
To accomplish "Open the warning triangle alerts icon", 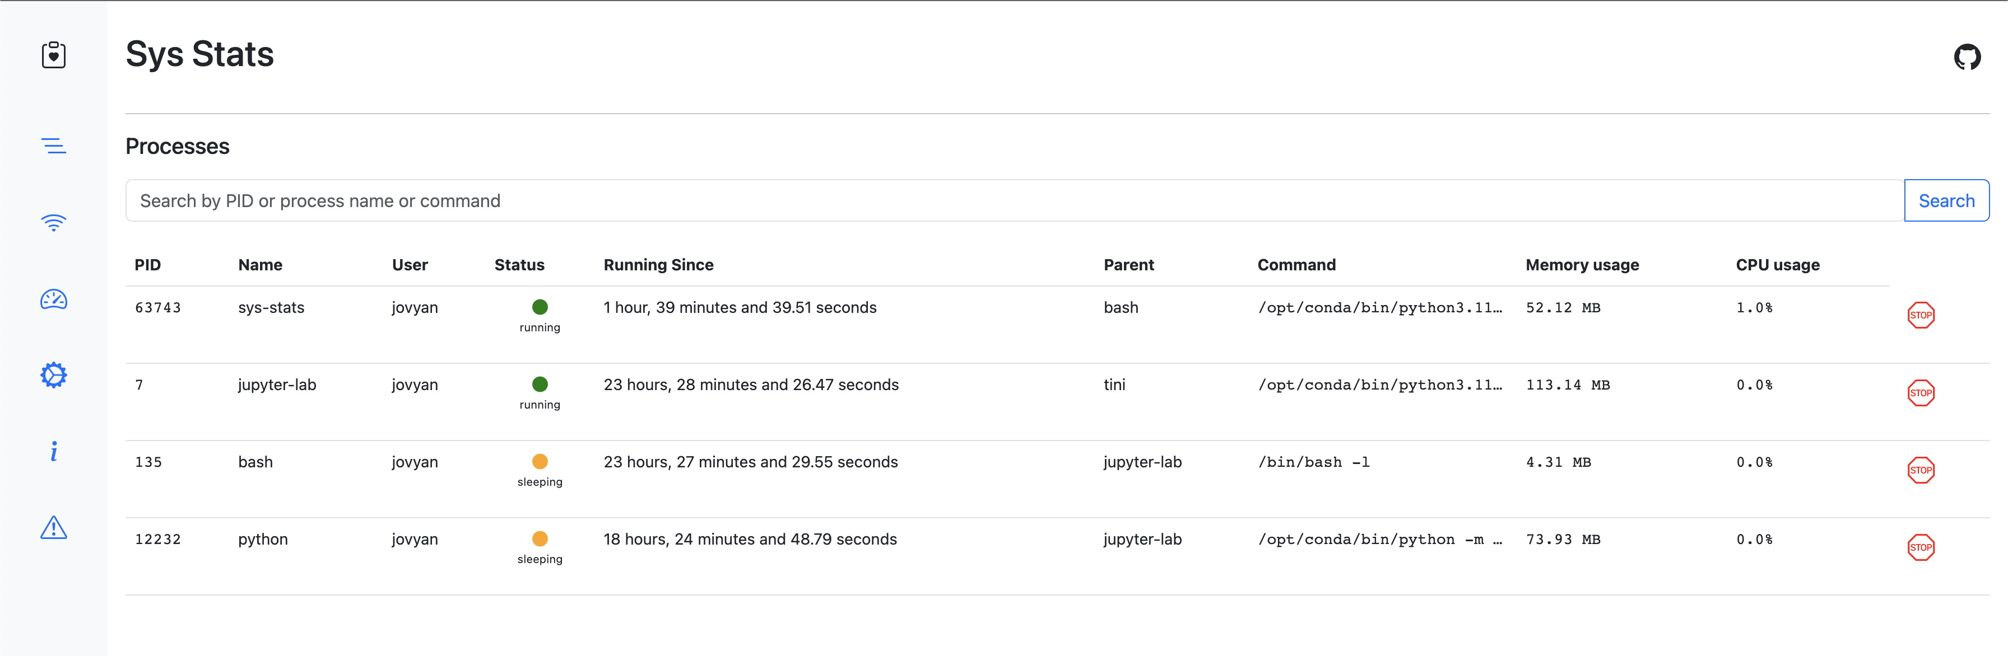I will click(x=54, y=528).
